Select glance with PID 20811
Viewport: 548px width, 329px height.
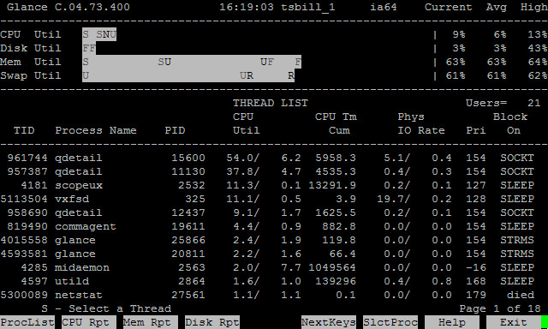(188, 254)
